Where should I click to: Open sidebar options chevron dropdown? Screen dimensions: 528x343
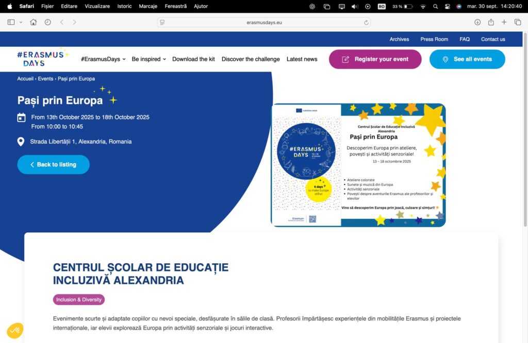click(21, 22)
